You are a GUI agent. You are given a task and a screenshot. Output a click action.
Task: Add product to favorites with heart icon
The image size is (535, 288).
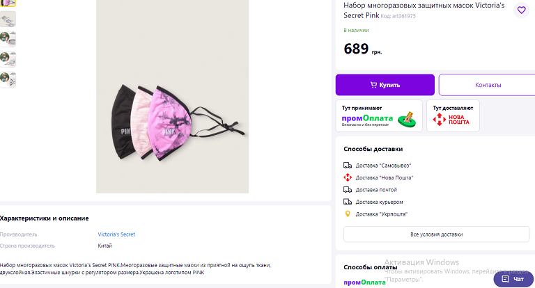click(521, 10)
